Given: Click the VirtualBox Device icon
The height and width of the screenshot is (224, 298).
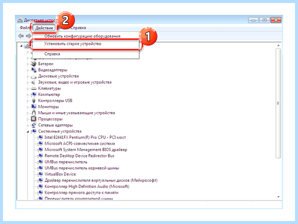Looking at the screenshot, I should point(40,174).
